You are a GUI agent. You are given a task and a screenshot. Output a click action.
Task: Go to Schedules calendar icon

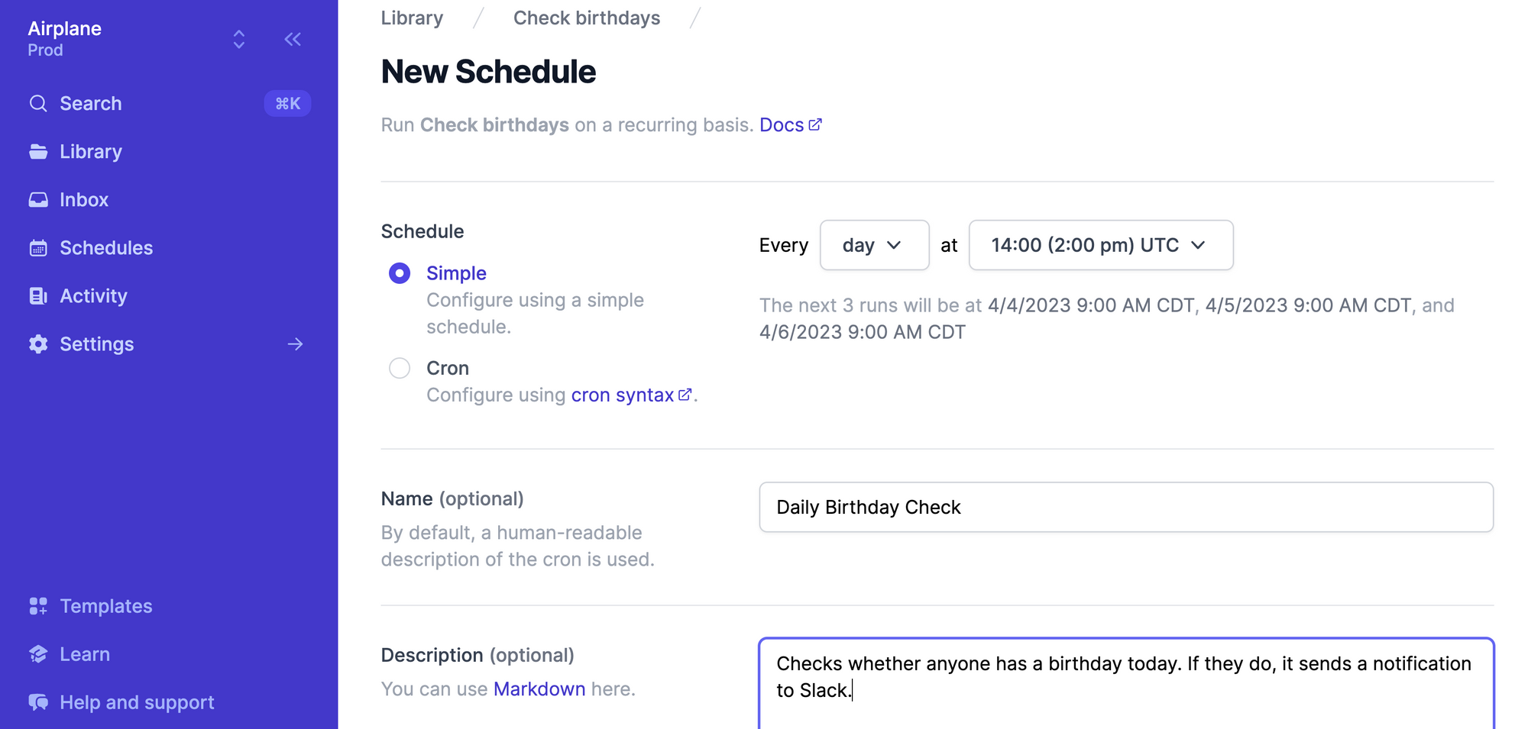pos(38,247)
